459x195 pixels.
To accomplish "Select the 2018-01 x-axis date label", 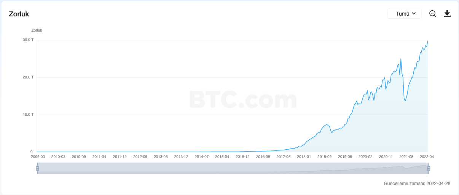I will [x=304, y=157].
